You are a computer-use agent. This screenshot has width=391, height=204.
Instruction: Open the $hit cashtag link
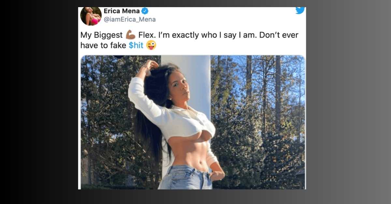click(x=136, y=45)
